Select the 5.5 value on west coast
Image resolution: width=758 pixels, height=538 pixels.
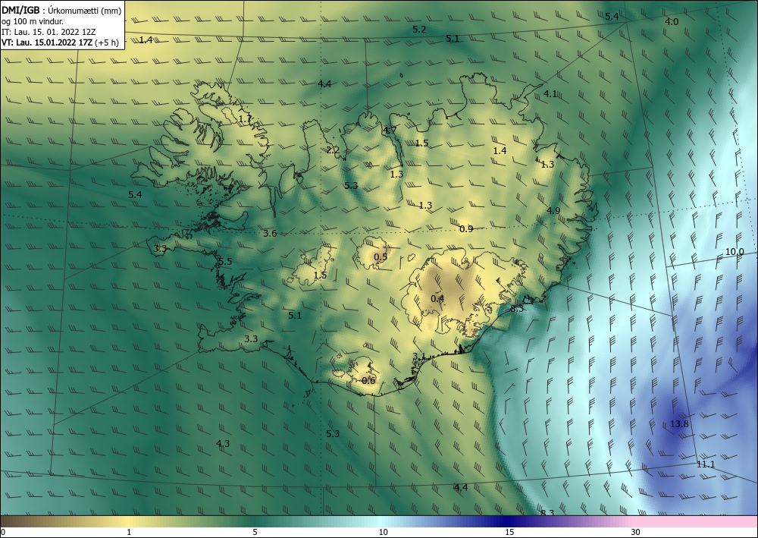coord(225,262)
